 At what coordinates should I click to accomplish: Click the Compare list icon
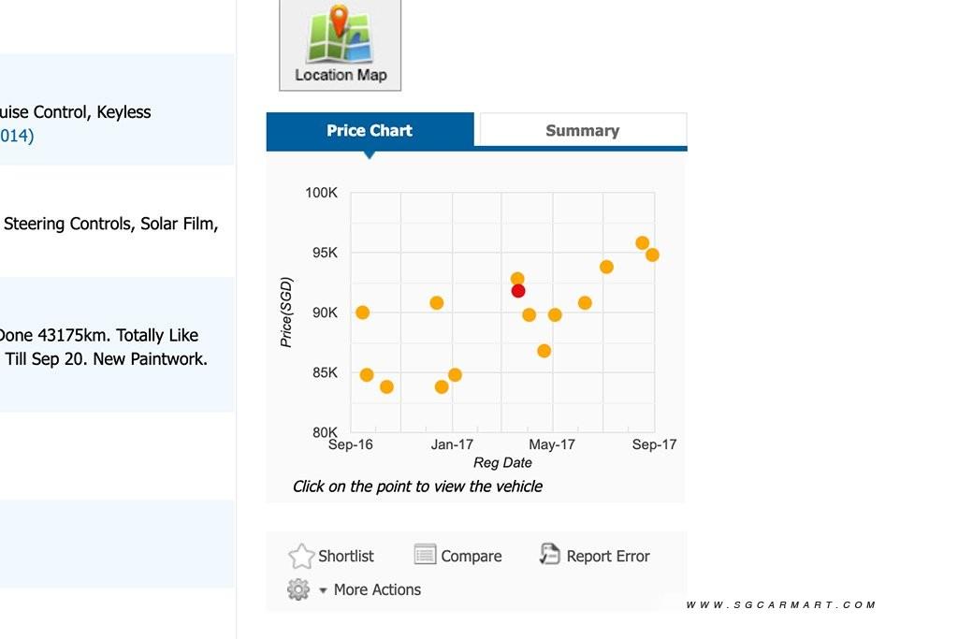[x=425, y=556]
